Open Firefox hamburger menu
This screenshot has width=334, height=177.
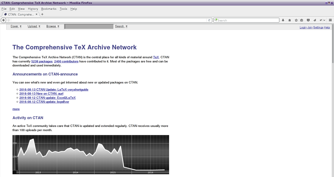click(x=331, y=20)
